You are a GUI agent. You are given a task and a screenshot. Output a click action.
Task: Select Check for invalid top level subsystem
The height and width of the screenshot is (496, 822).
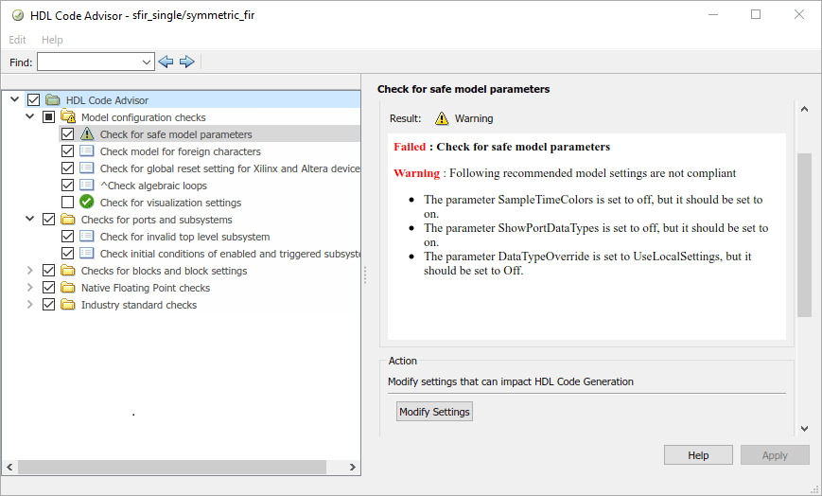coord(184,237)
